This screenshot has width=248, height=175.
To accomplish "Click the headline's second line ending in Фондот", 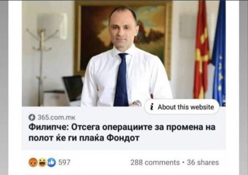I will (84, 138).
